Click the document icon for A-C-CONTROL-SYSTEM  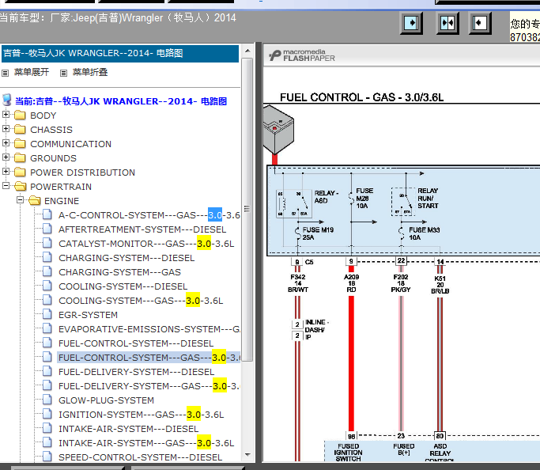click(47, 214)
